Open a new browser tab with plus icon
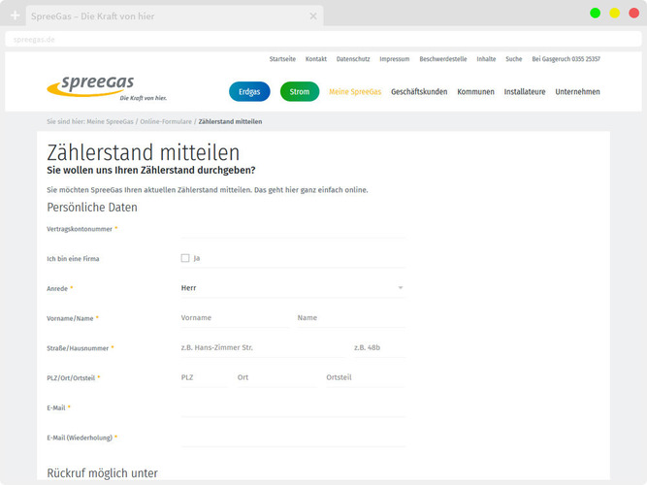647x485 pixels. tap(15, 16)
